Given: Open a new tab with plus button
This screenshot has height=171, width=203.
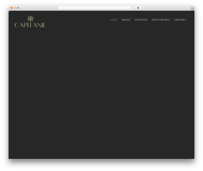Looking at the screenshot, I should click(192, 9).
